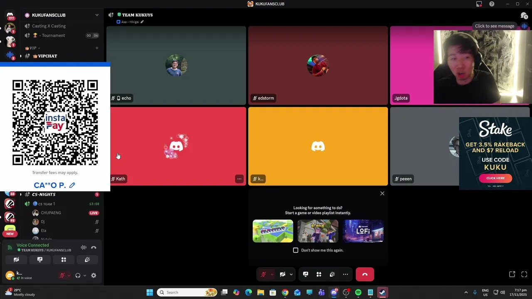Open the CS-NIGHTS channel
The width and height of the screenshot is (532, 299).
44,194
